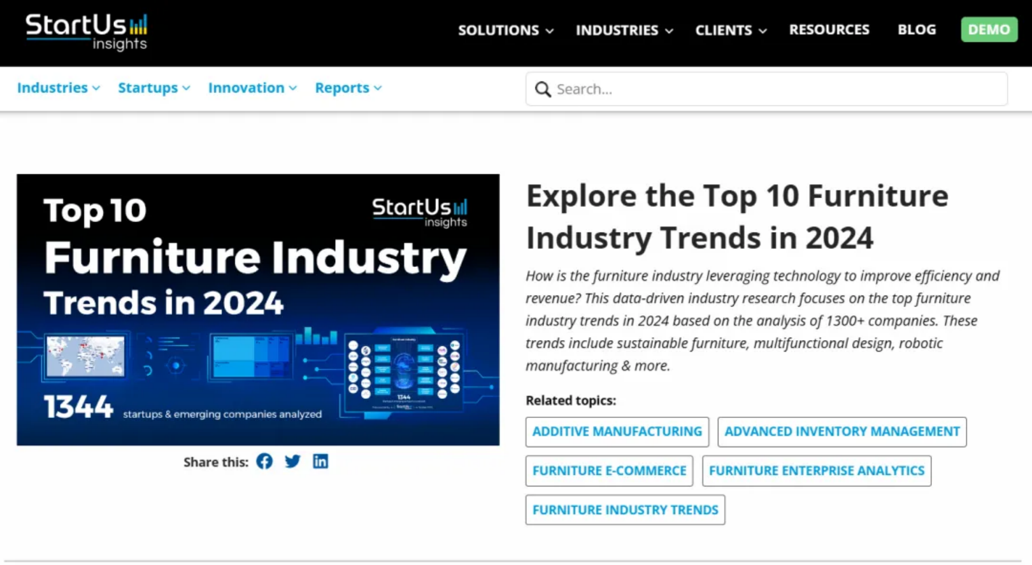Viewport: 1032px width, 565px height.
Task: Open the Furniture Industry Trends topic tag
Action: [625, 510]
